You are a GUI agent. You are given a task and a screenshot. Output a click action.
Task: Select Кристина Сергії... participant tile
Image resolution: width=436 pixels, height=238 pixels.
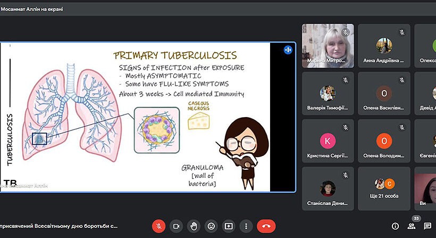(328, 141)
